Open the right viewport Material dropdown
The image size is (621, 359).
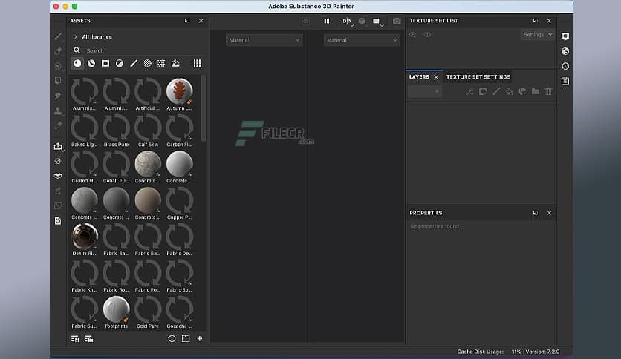click(362, 40)
